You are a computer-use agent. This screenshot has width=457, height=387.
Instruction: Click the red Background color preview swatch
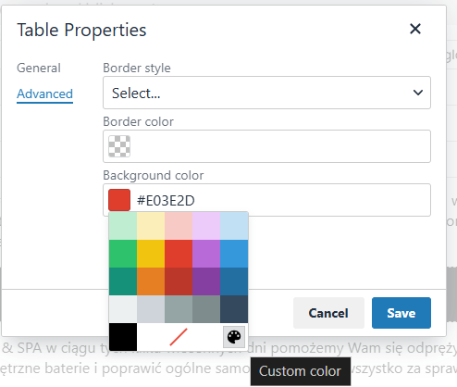(x=119, y=200)
